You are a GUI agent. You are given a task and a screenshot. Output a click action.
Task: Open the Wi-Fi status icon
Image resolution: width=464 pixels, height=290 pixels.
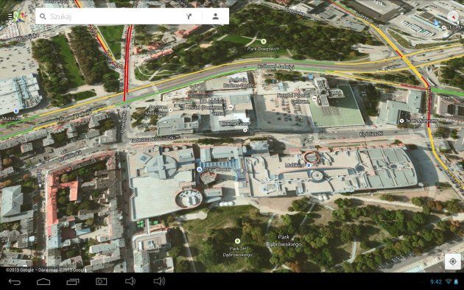pos(449,282)
